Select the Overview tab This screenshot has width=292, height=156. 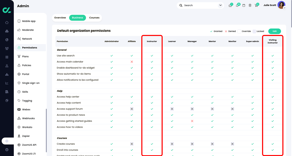click(60, 17)
